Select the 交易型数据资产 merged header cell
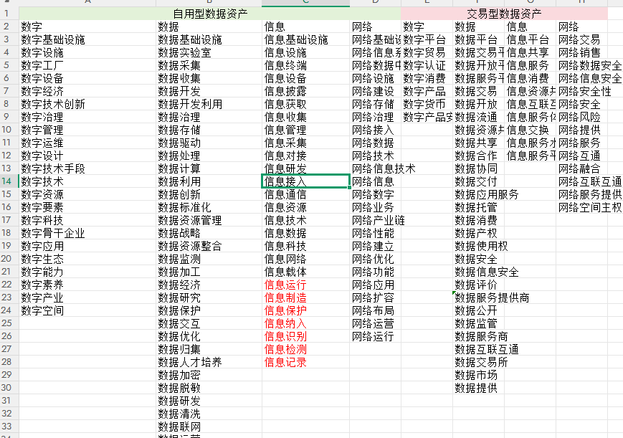Image resolution: width=623 pixels, height=438 pixels. pyautogui.click(x=504, y=14)
